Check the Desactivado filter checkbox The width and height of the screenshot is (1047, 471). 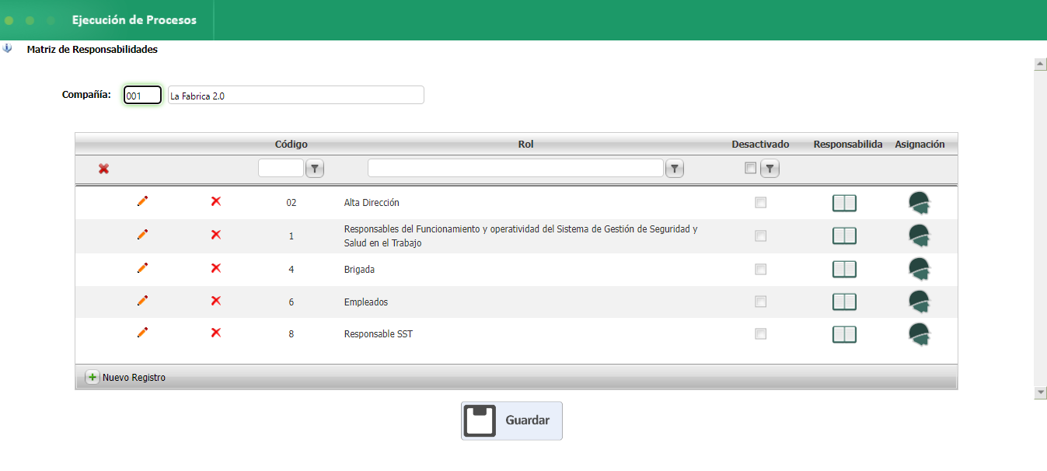pyautogui.click(x=750, y=168)
